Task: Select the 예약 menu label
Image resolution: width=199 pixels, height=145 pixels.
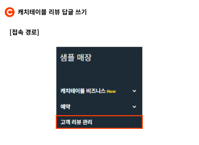Action: coord(65,106)
